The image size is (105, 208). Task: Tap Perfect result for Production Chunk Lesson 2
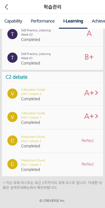(x=88, y=141)
